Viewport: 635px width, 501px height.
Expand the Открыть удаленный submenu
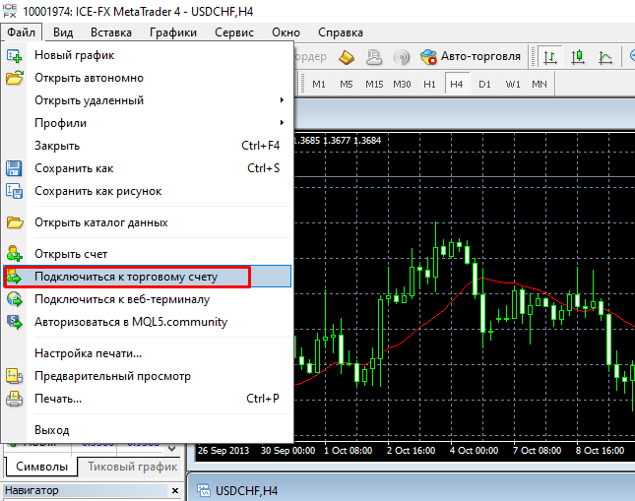[148, 100]
